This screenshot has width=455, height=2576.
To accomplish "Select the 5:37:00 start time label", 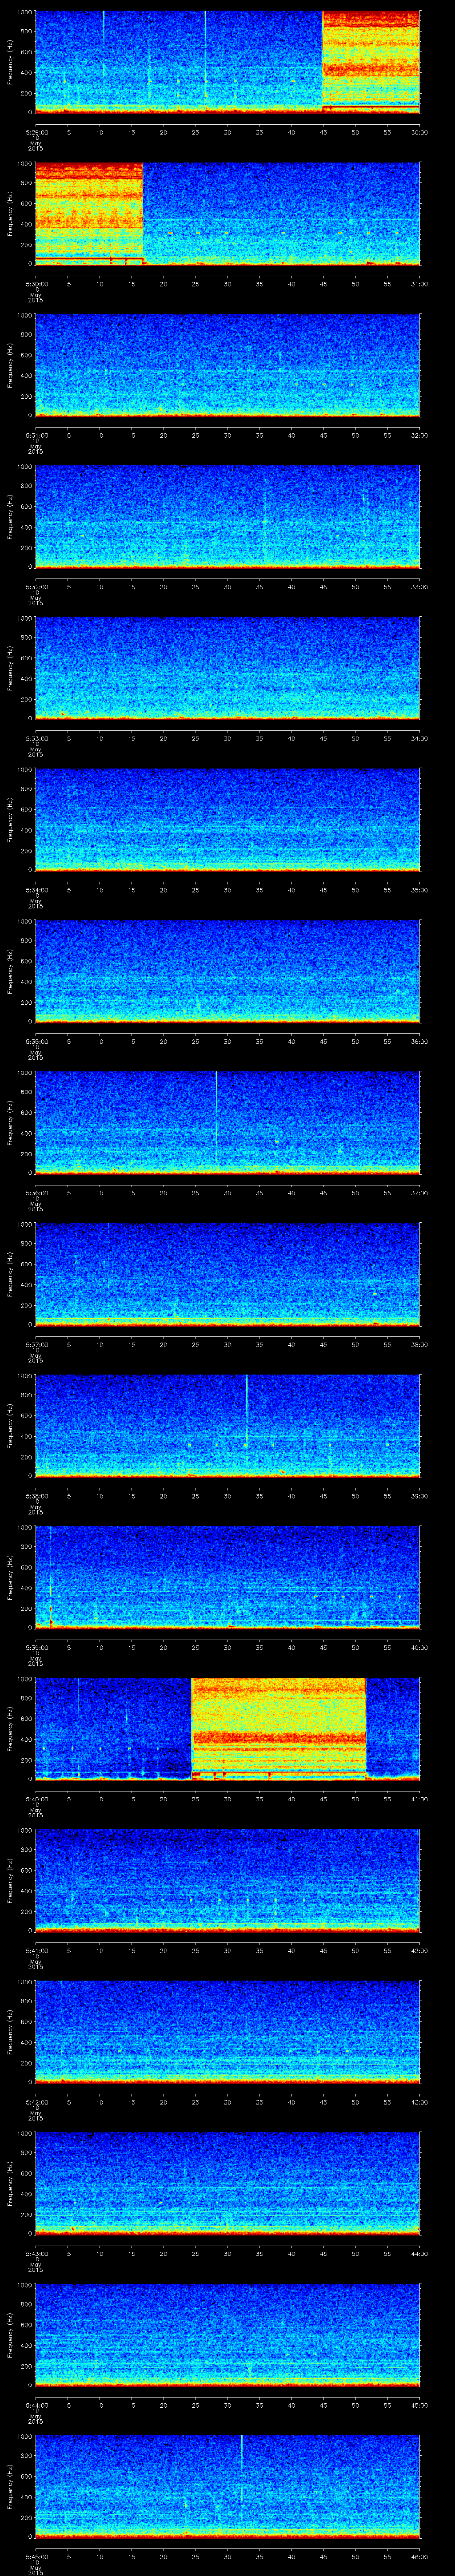I will pyautogui.click(x=36, y=1344).
